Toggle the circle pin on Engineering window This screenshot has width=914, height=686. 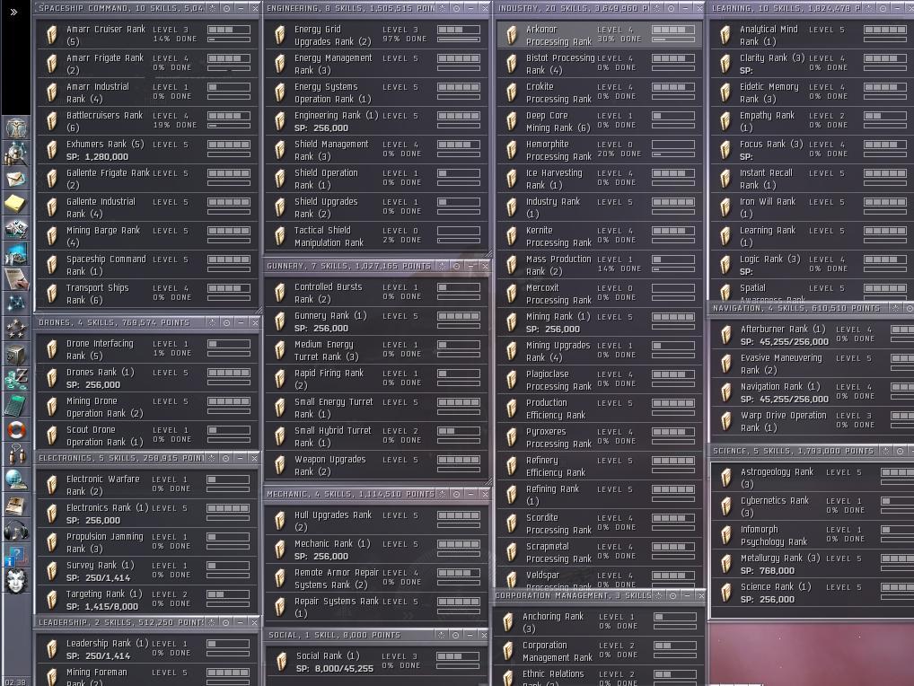click(456, 8)
